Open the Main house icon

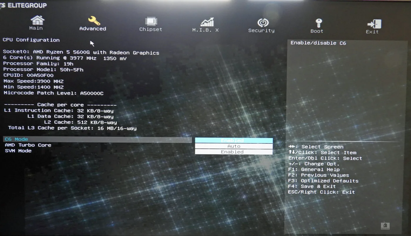37,20
